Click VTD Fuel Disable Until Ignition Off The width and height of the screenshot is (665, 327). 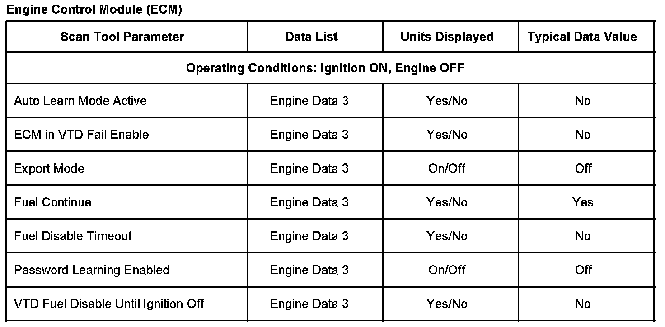[x=109, y=304]
